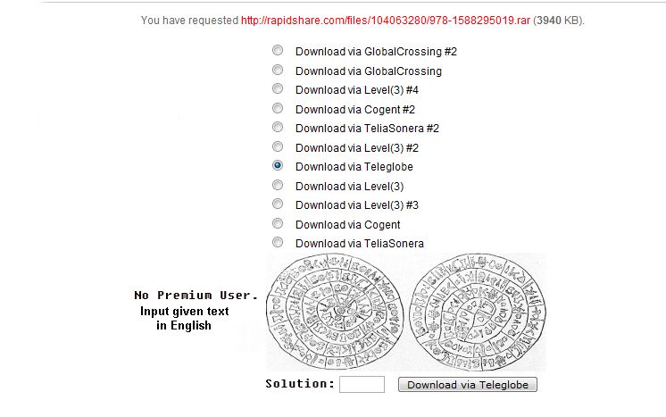This screenshot has height=417, width=666.
Task: Pick Download via Cogent radio button
Action: [x=278, y=223]
